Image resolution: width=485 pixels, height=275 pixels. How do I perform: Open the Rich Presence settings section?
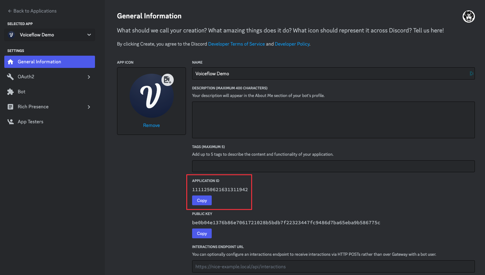click(50, 107)
